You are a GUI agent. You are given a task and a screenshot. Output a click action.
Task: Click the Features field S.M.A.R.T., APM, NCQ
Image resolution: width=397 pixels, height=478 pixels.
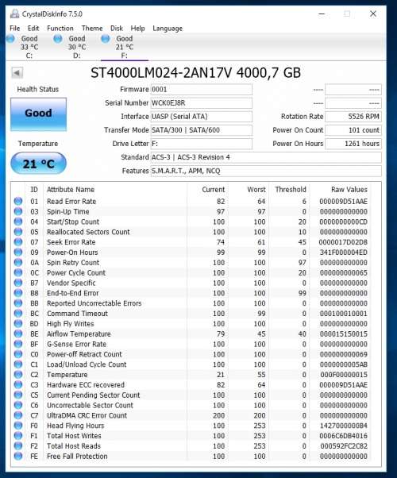point(266,171)
